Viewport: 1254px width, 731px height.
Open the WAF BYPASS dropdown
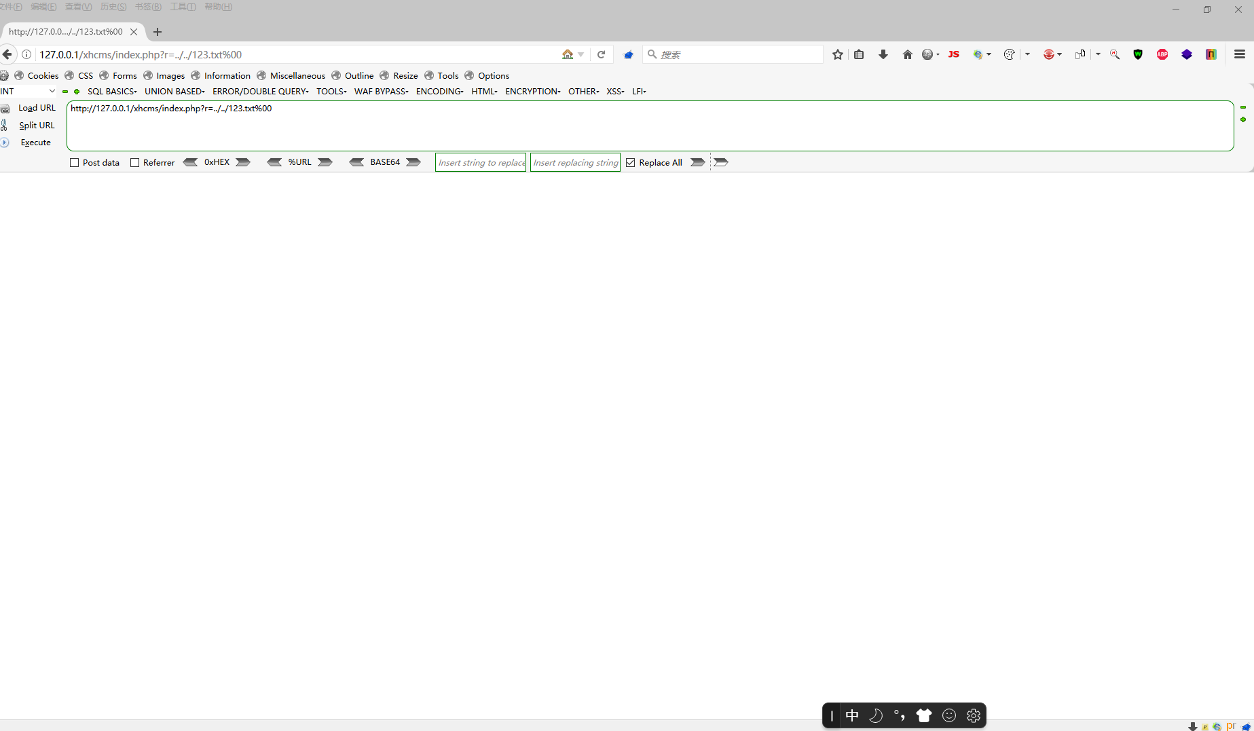tap(380, 91)
